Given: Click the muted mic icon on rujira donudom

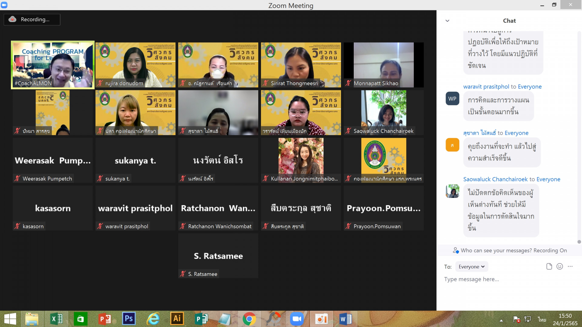Looking at the screenshot, I should (x=100, y=83).
